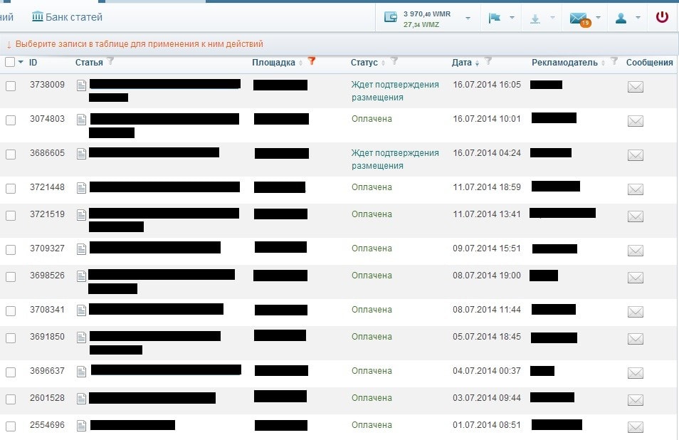This screenshot has width=679, height=440.
Task: Click the wallet balance icon
Action: click(x=391, y=17)
